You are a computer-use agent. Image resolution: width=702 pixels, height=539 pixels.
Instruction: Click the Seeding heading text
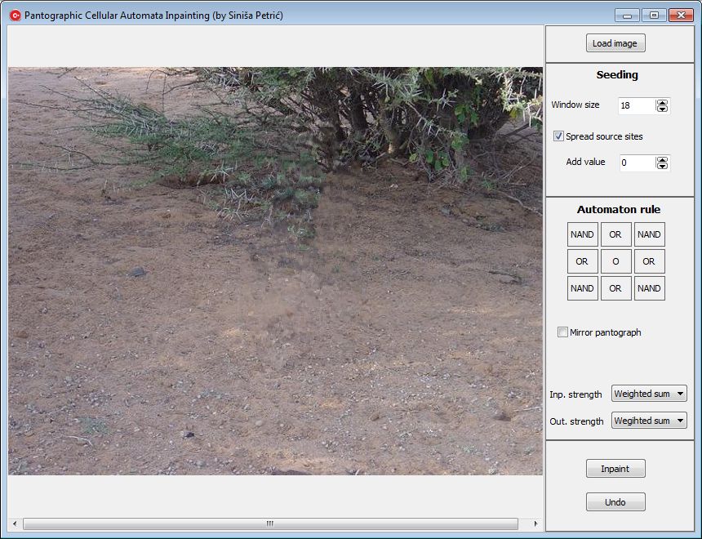(x=617, y=75)
